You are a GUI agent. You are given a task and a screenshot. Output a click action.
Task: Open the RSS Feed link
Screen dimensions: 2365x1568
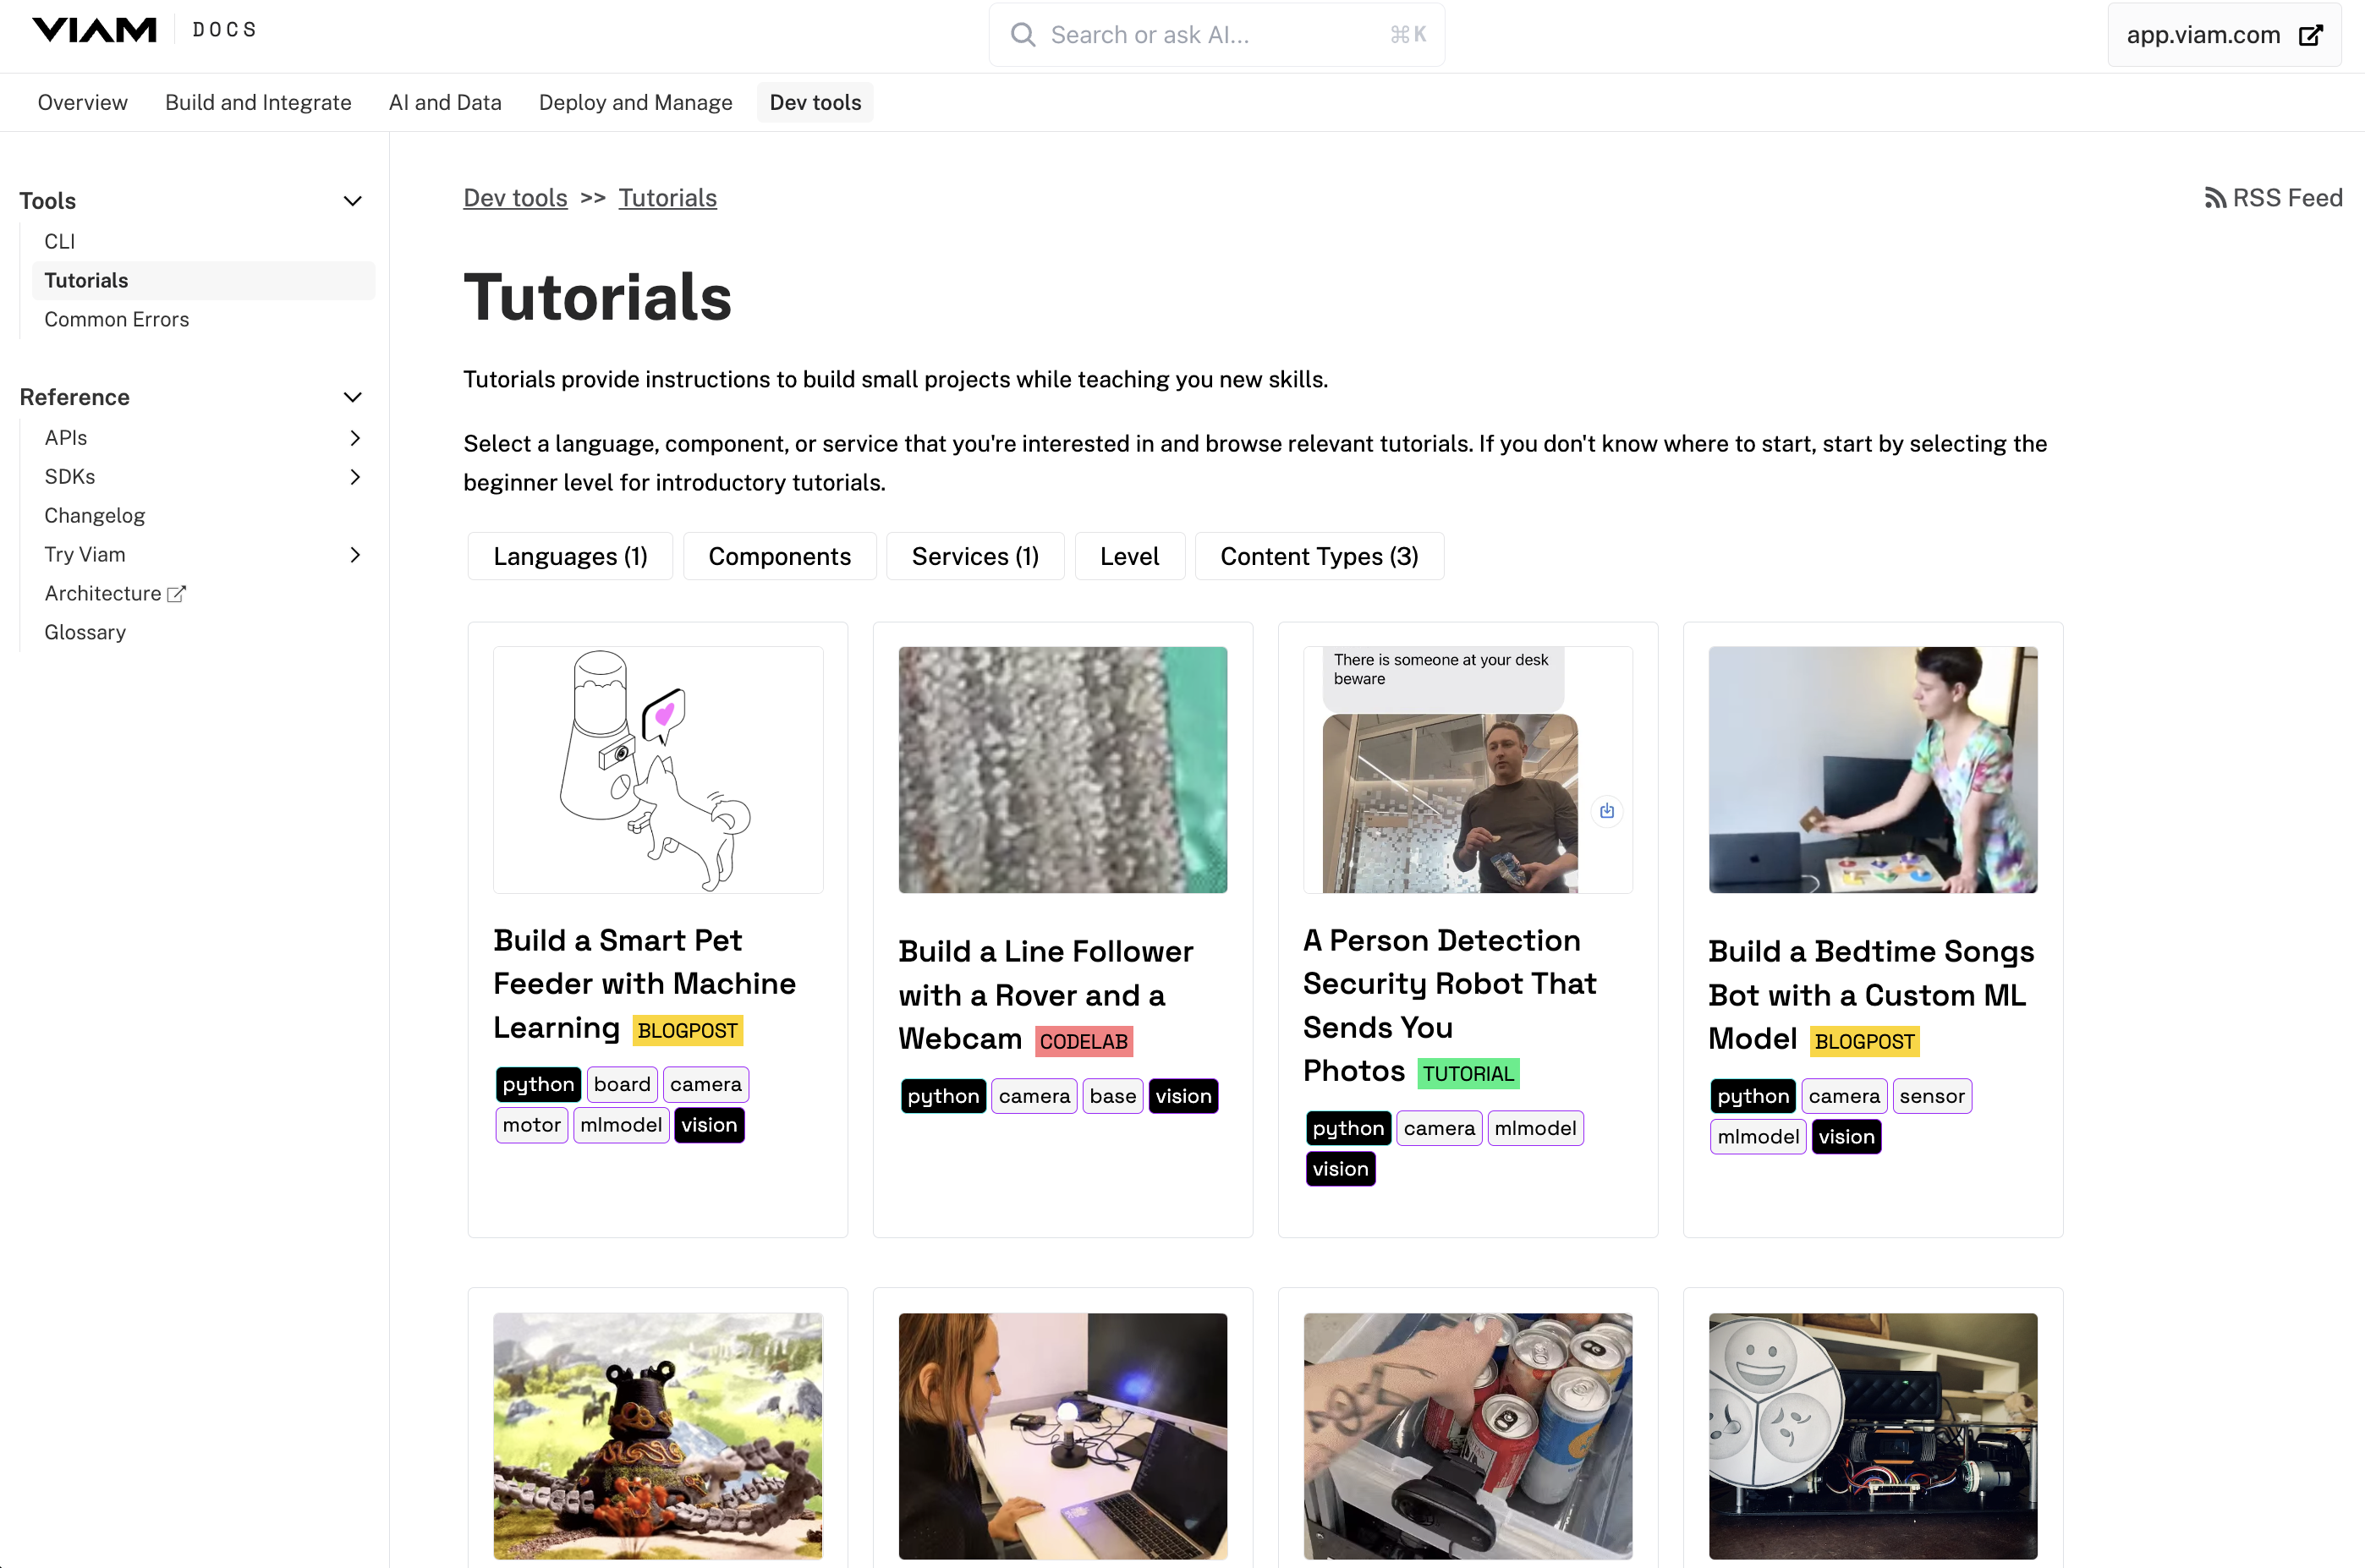point(2273,198)
